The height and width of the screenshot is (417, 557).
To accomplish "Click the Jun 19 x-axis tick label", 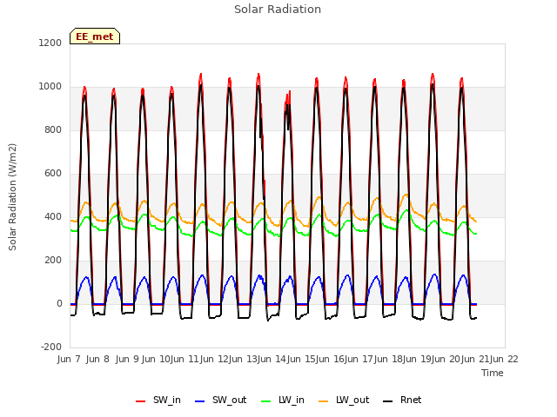I will (x=417, y=359).
